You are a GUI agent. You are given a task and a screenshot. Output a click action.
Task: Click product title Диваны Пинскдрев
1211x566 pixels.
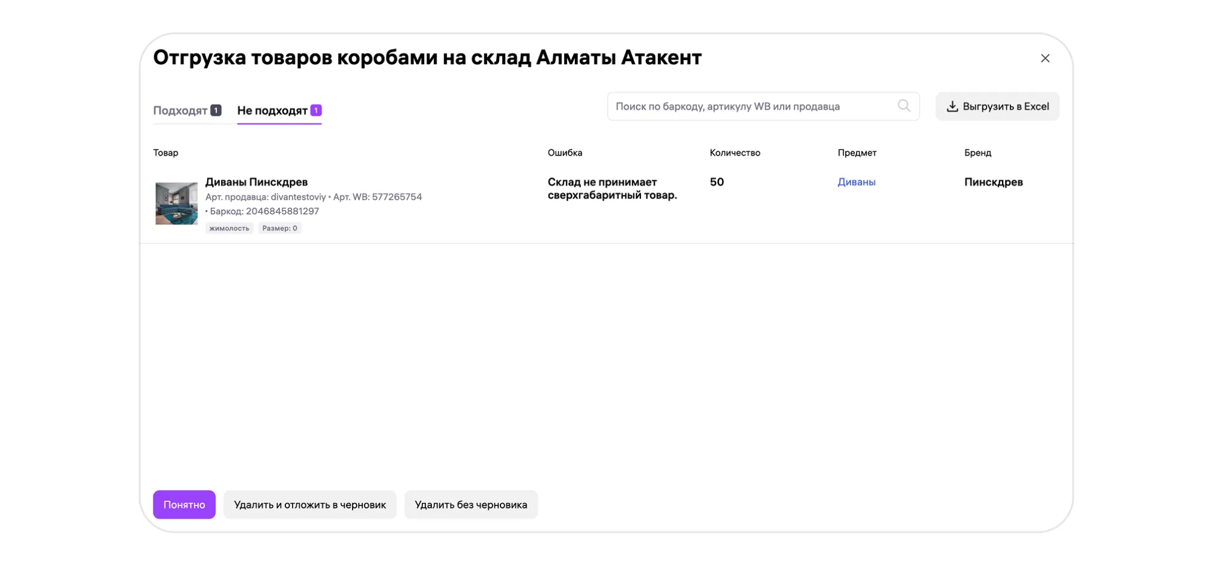256,182
